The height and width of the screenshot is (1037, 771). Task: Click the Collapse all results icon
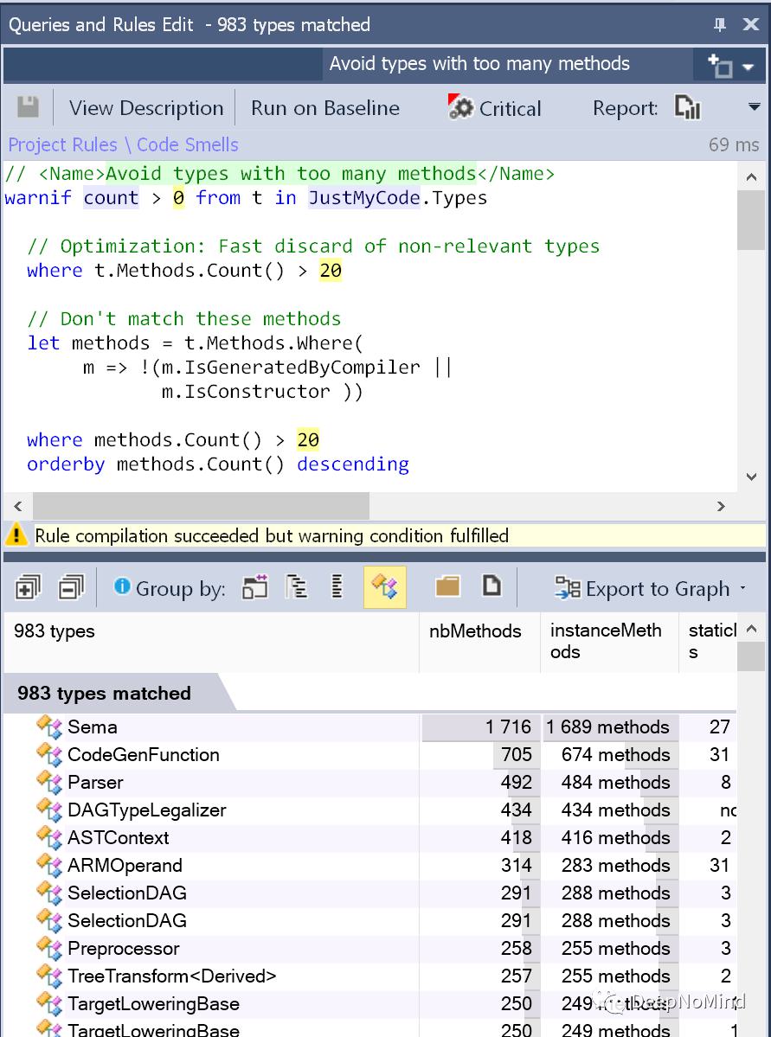72,586
